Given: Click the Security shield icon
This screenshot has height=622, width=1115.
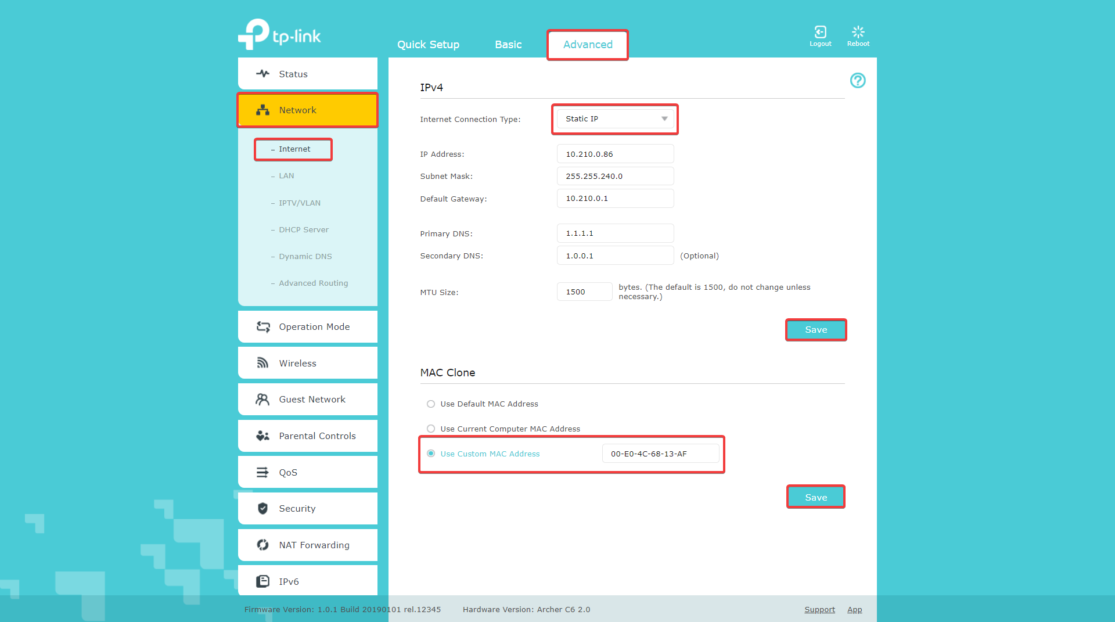Looking at the screenshot, I should click(262, 509).
